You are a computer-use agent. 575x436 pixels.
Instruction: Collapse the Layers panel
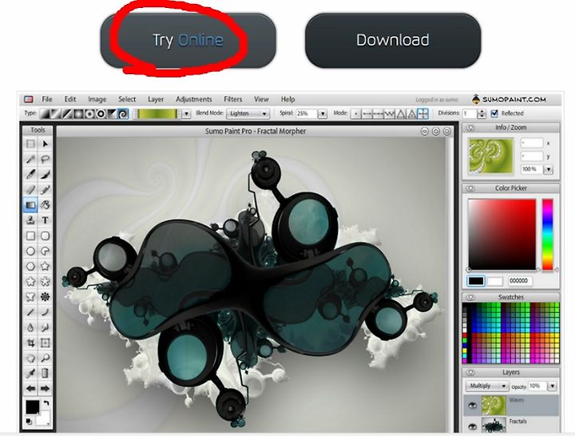click(x=471, y=373)
